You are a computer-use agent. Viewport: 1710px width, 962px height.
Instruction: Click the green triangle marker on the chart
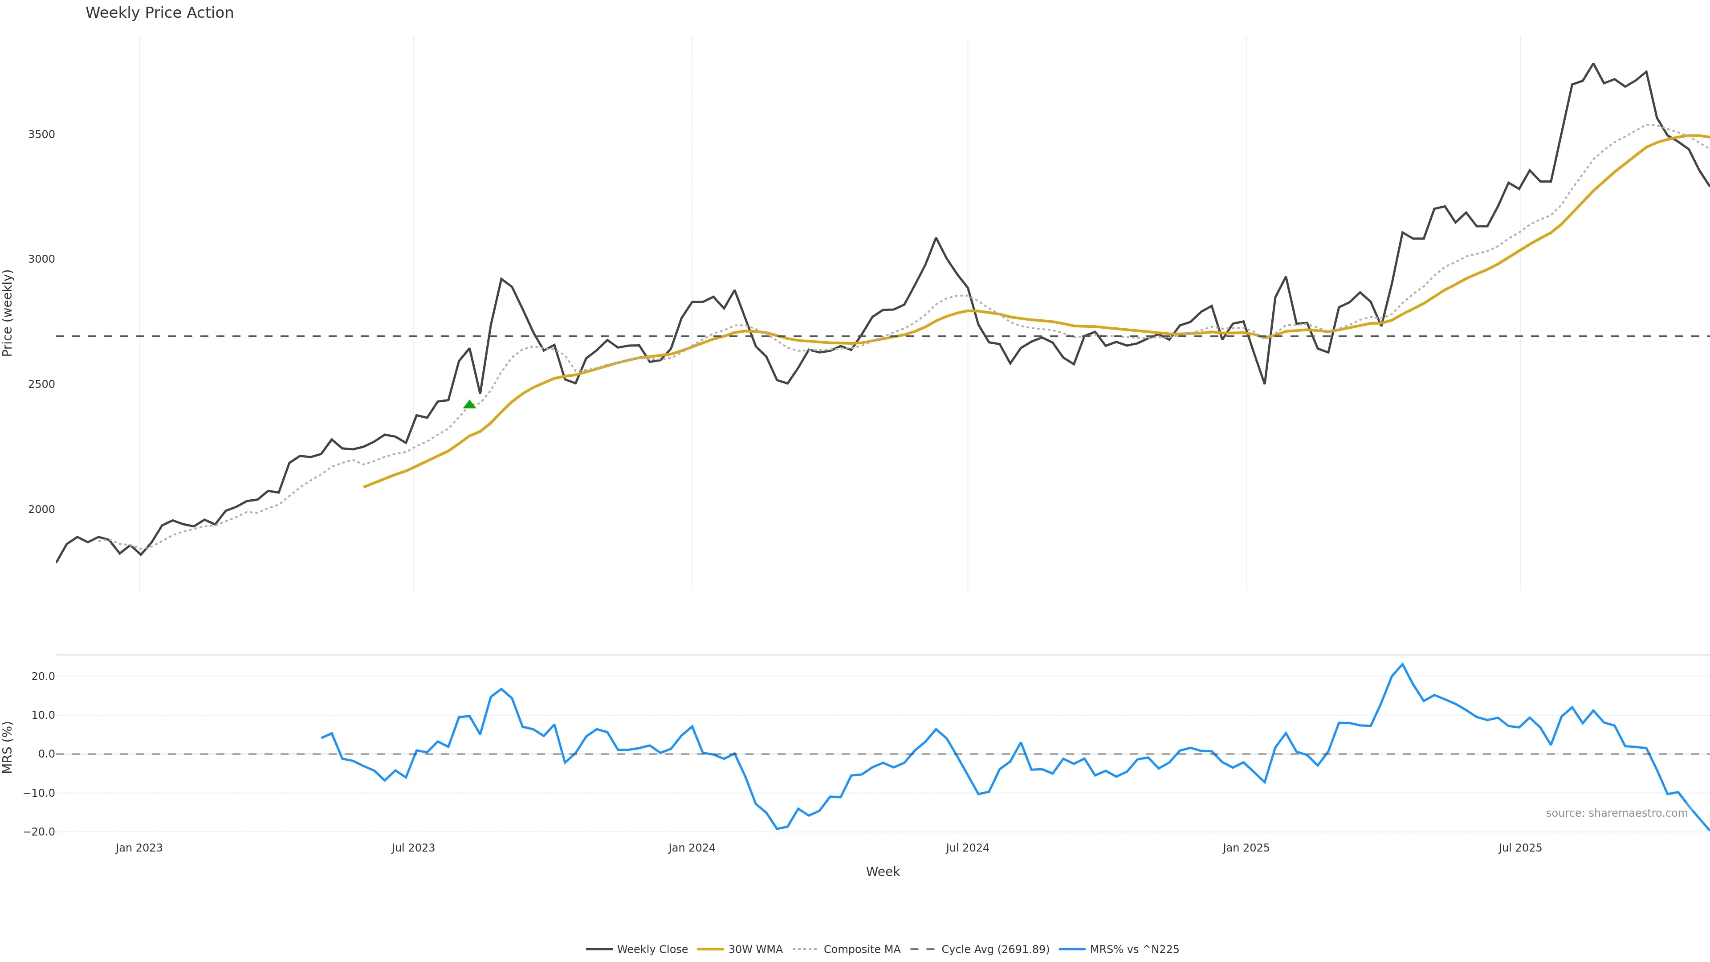[469, 404]
